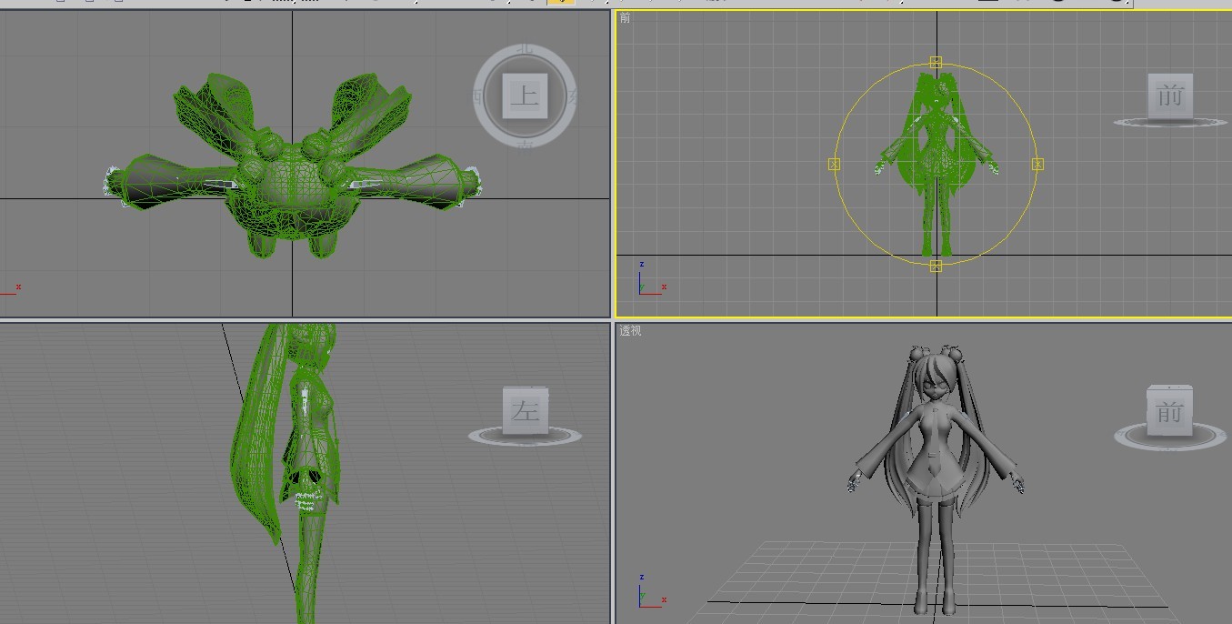The width and height of the screenshot is (1232, 624).
Task: Click the 北 compass label on the ViewCube ring
Action: (525, 50)
